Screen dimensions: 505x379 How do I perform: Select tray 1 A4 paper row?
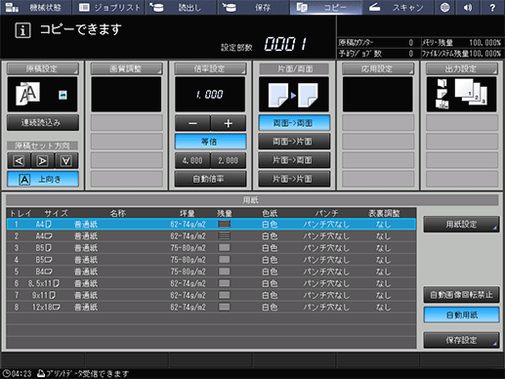tap(211, 224)
